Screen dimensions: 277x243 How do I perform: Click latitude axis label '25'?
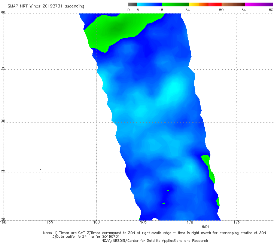(x=3, y=171)
